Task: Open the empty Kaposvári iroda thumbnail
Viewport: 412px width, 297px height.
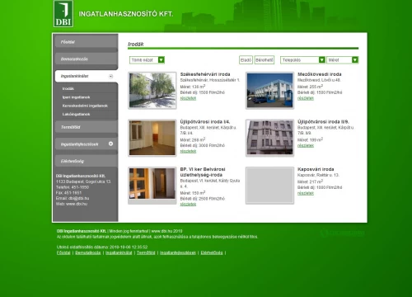Action: pyautogui.click(x=269, y=186)
